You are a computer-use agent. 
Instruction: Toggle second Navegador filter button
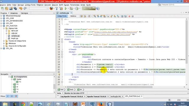click(x=12, y=96)
